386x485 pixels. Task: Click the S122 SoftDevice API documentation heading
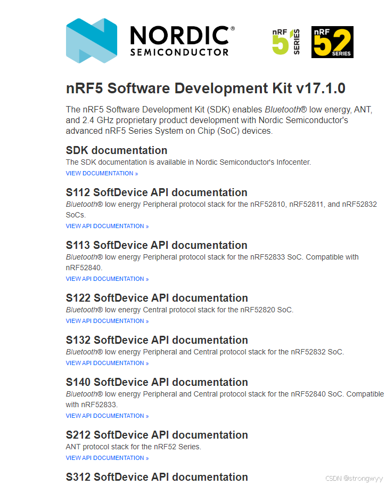[157, 298]
